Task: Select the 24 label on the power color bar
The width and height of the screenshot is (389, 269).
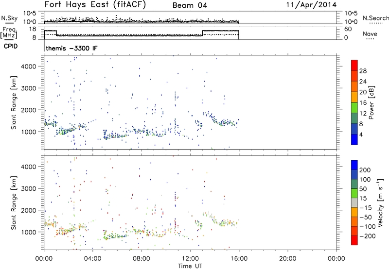Action: 363,82
